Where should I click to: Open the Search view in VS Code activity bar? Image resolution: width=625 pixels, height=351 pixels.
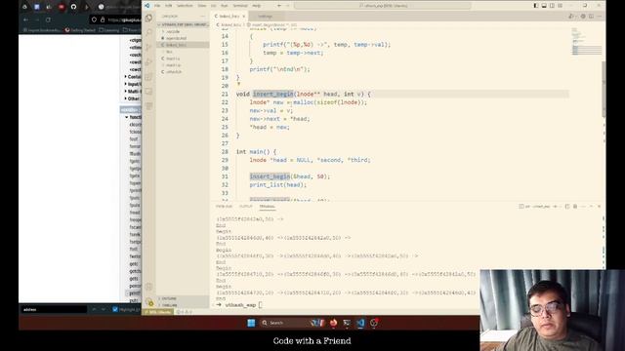tap(148, 32)
